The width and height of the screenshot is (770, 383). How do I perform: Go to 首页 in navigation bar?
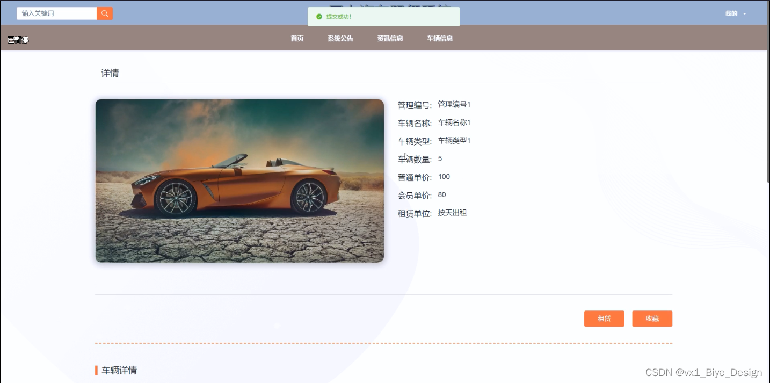tap(297, 38)
